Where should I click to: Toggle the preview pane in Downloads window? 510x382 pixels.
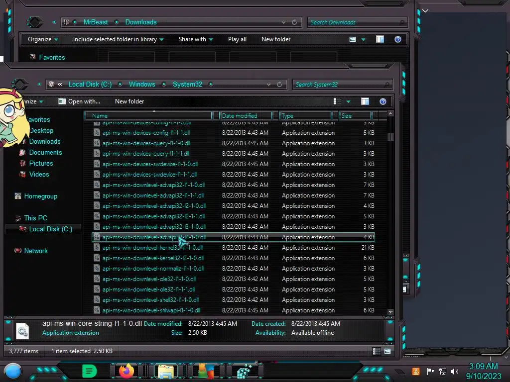[x=380, y=39]
